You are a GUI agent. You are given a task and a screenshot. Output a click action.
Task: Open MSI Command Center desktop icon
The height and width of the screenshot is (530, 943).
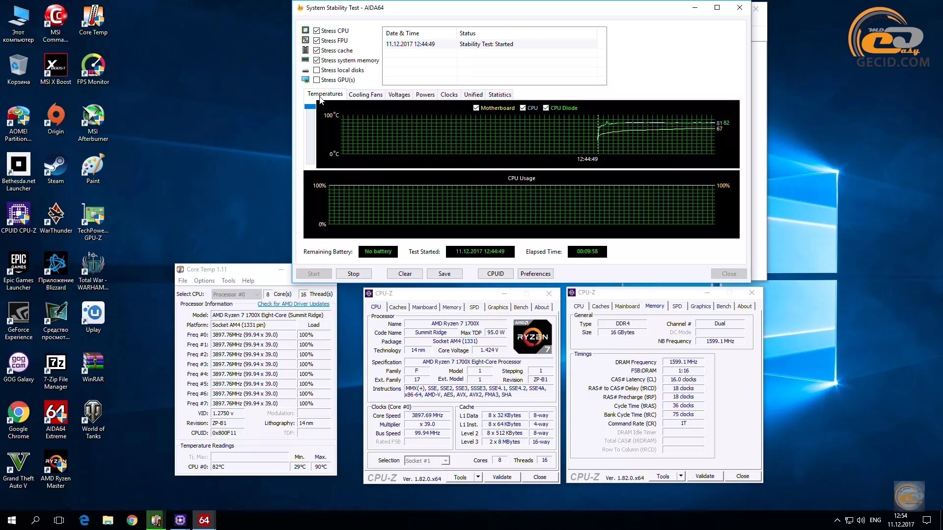55,23
